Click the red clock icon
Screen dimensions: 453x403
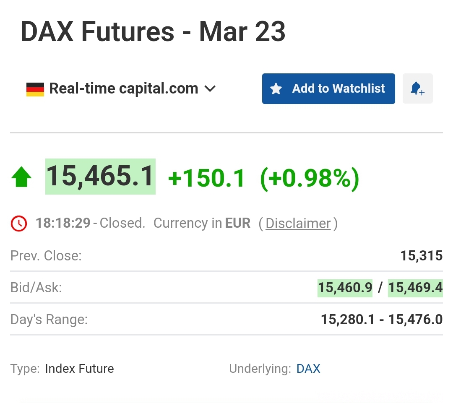pos(19,224)
